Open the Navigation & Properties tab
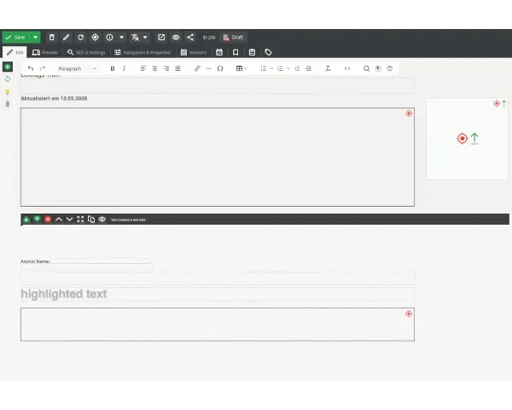 [x=143, y=52]
